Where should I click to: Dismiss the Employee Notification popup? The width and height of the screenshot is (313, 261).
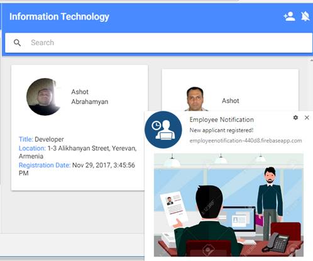click(x=307, y=118)
